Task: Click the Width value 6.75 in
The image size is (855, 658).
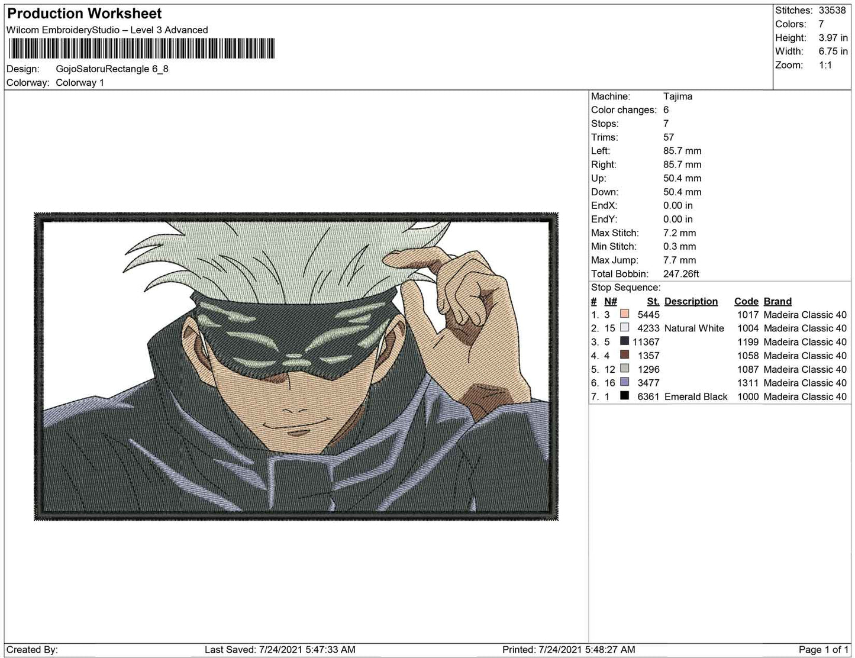Action: 833,51
